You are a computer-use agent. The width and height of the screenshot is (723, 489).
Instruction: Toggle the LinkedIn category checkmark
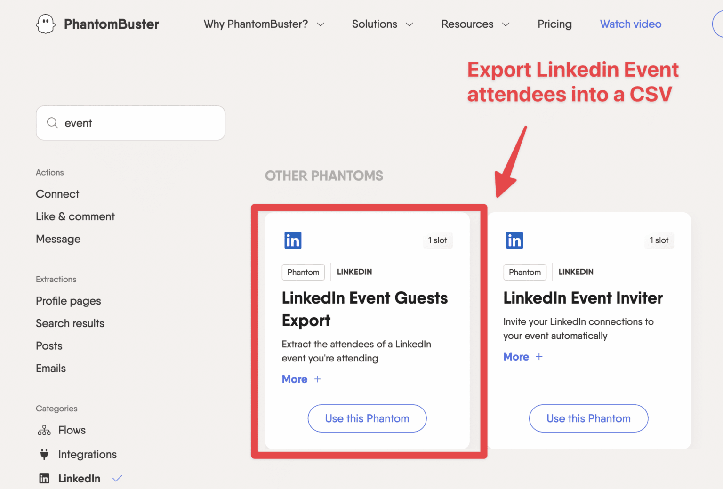[x=117, y=478]
